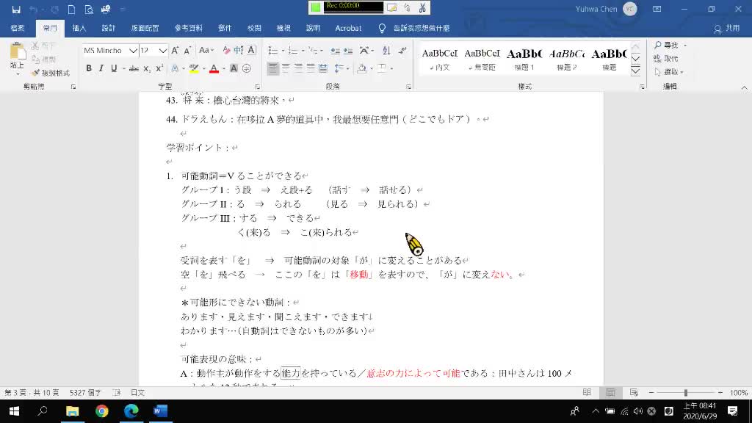Apply the 標題 1 heading style
The image size is (752, 423).
524,59
